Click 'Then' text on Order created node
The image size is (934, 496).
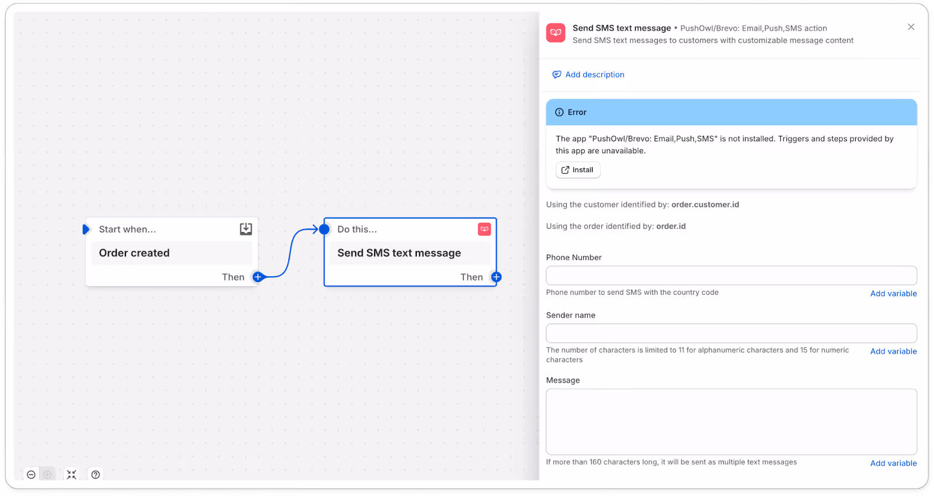233,277
